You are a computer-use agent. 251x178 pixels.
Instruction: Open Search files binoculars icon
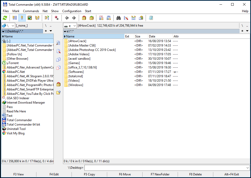(x=119, y=18)
